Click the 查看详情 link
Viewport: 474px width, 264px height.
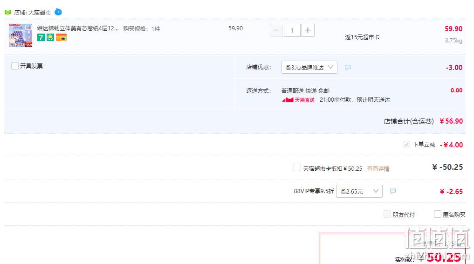point(378,169)
